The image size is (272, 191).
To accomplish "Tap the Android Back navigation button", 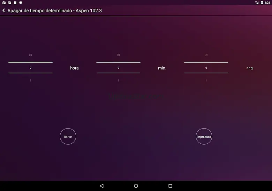I will pyautogui.click(x=102, y=186).
